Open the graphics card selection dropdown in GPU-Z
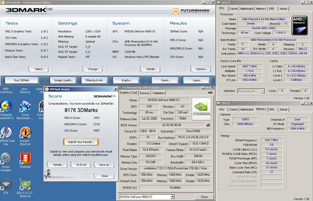 172,197
